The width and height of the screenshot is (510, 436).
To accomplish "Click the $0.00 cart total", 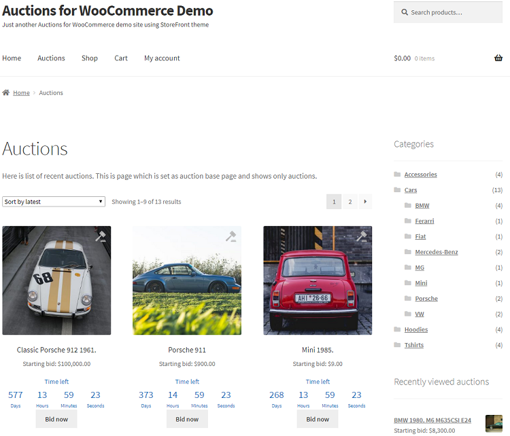I will (403, 58).
